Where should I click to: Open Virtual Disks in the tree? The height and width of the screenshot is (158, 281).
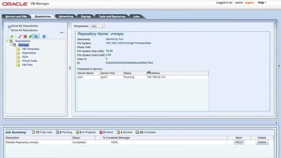click(29, 61)
